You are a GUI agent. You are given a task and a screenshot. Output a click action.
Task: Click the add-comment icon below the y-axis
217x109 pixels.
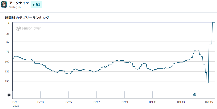tap(9, 95)
